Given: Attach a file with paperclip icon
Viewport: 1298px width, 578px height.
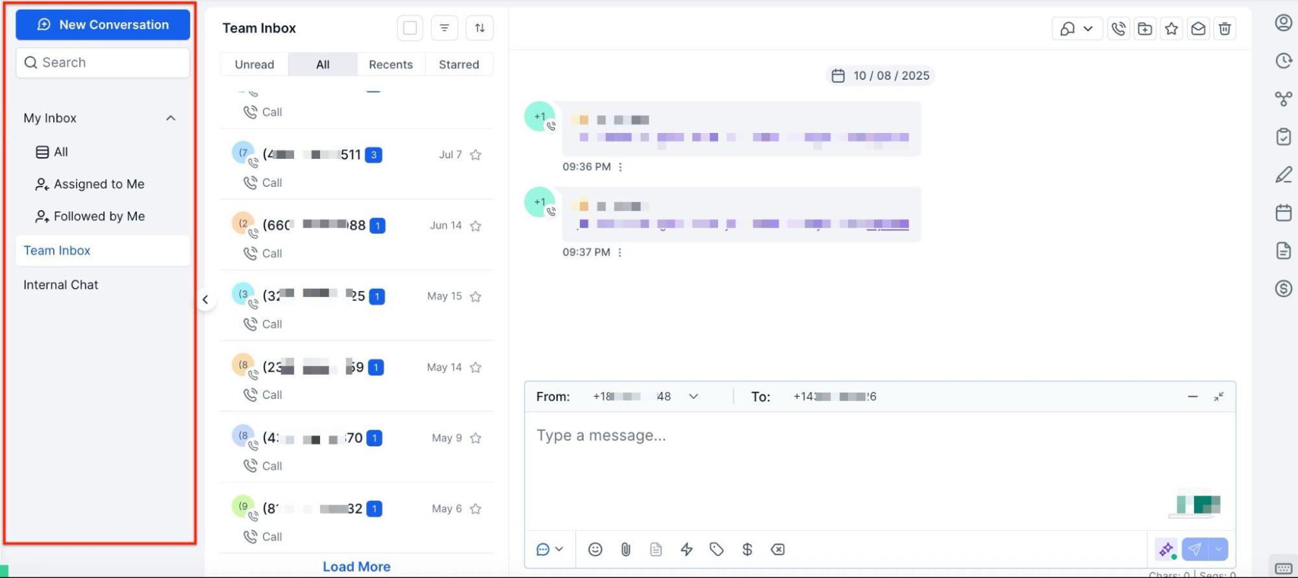Looking at the screenshot, I should tap(625, 549).
